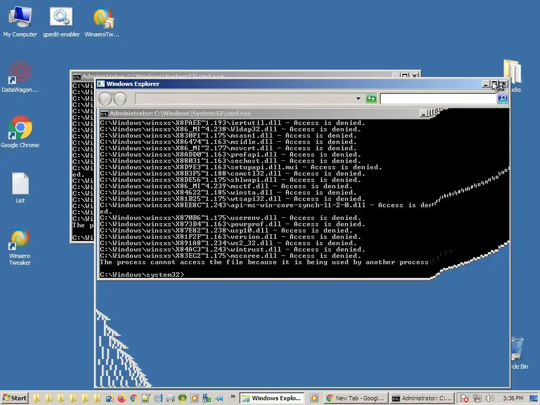Refresh the Windows Explorer address bar
This screenshot has height=405, width=540.
(371, 99)
